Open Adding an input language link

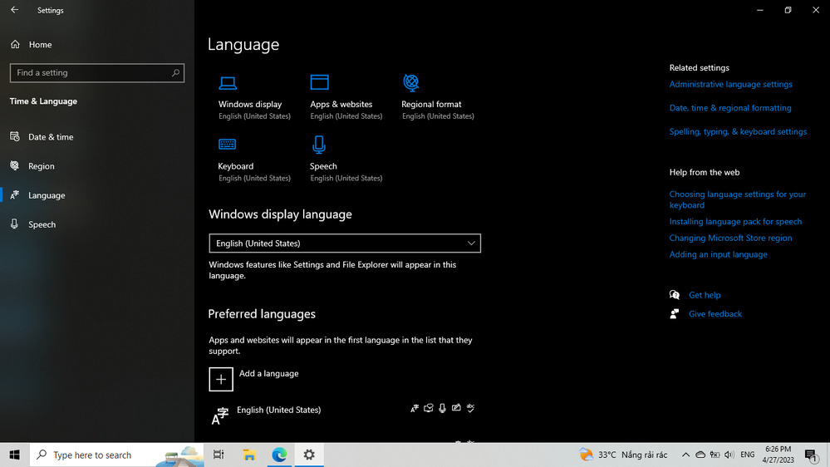pyautogui.click(x=718, y=254)
